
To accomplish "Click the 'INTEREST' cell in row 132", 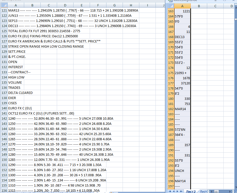I will 16,67.
